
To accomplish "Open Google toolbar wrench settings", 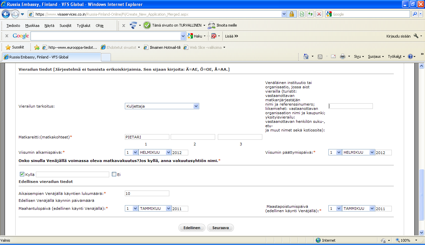I will (x=416, y=36).
